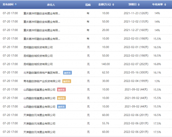This screenshot has width=172, height=137.
Task: Click the red 融创系 tag
Action: coord(61,90)
